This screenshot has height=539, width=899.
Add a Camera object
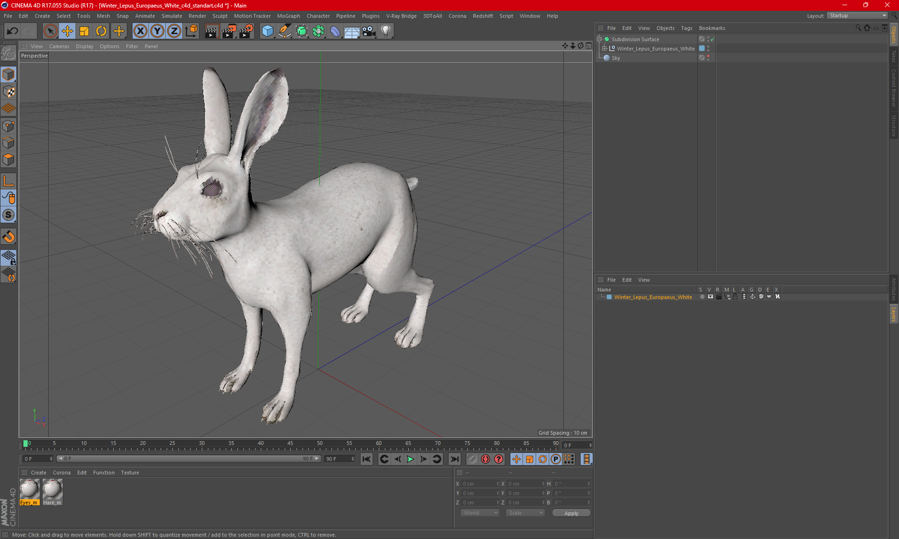(x=369, y=31)
